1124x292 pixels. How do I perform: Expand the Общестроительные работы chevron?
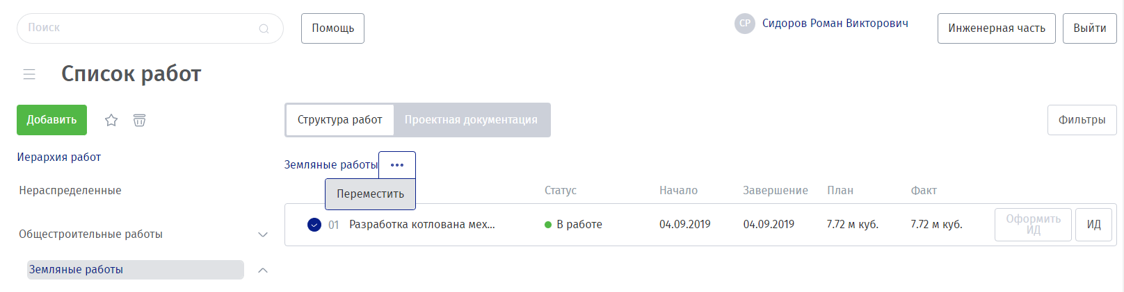(x=263, y=234)
